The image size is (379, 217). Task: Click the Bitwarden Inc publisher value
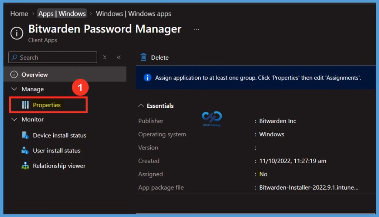(278, 121)
